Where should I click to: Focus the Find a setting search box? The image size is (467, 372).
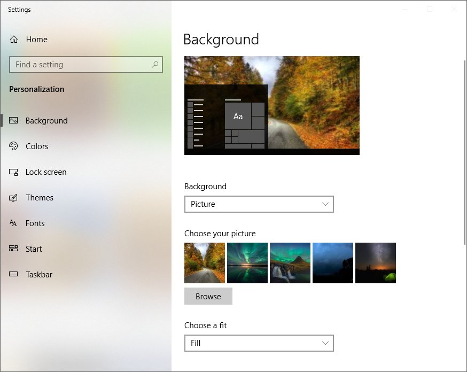pyautogui.click(x=86, y=65)
